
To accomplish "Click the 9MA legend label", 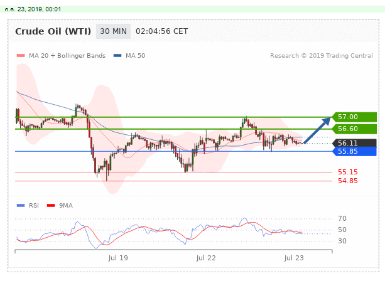I will (x=66, y=206).
